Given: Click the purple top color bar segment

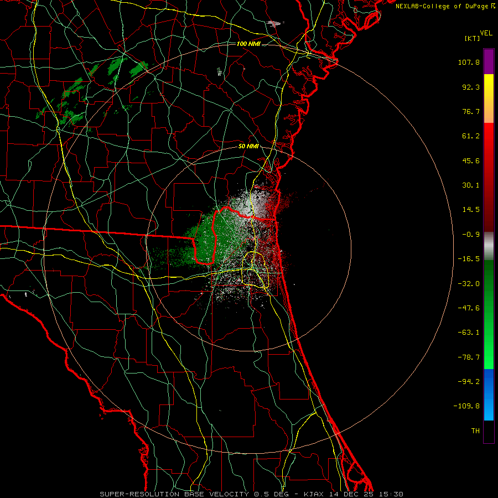Looking at the screenshot, I should click(x=489, y=61).
